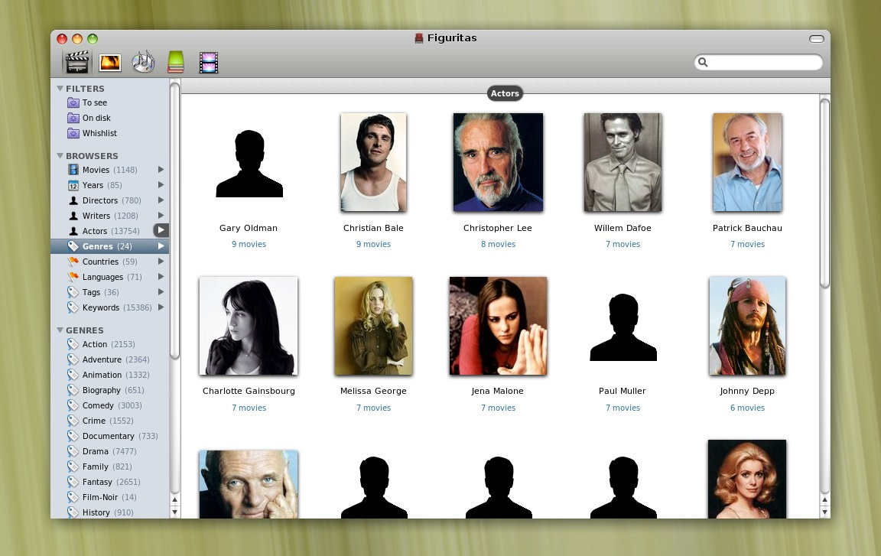Open the Books section icon
Screen dimensions: 881x556
coord(176,62)
